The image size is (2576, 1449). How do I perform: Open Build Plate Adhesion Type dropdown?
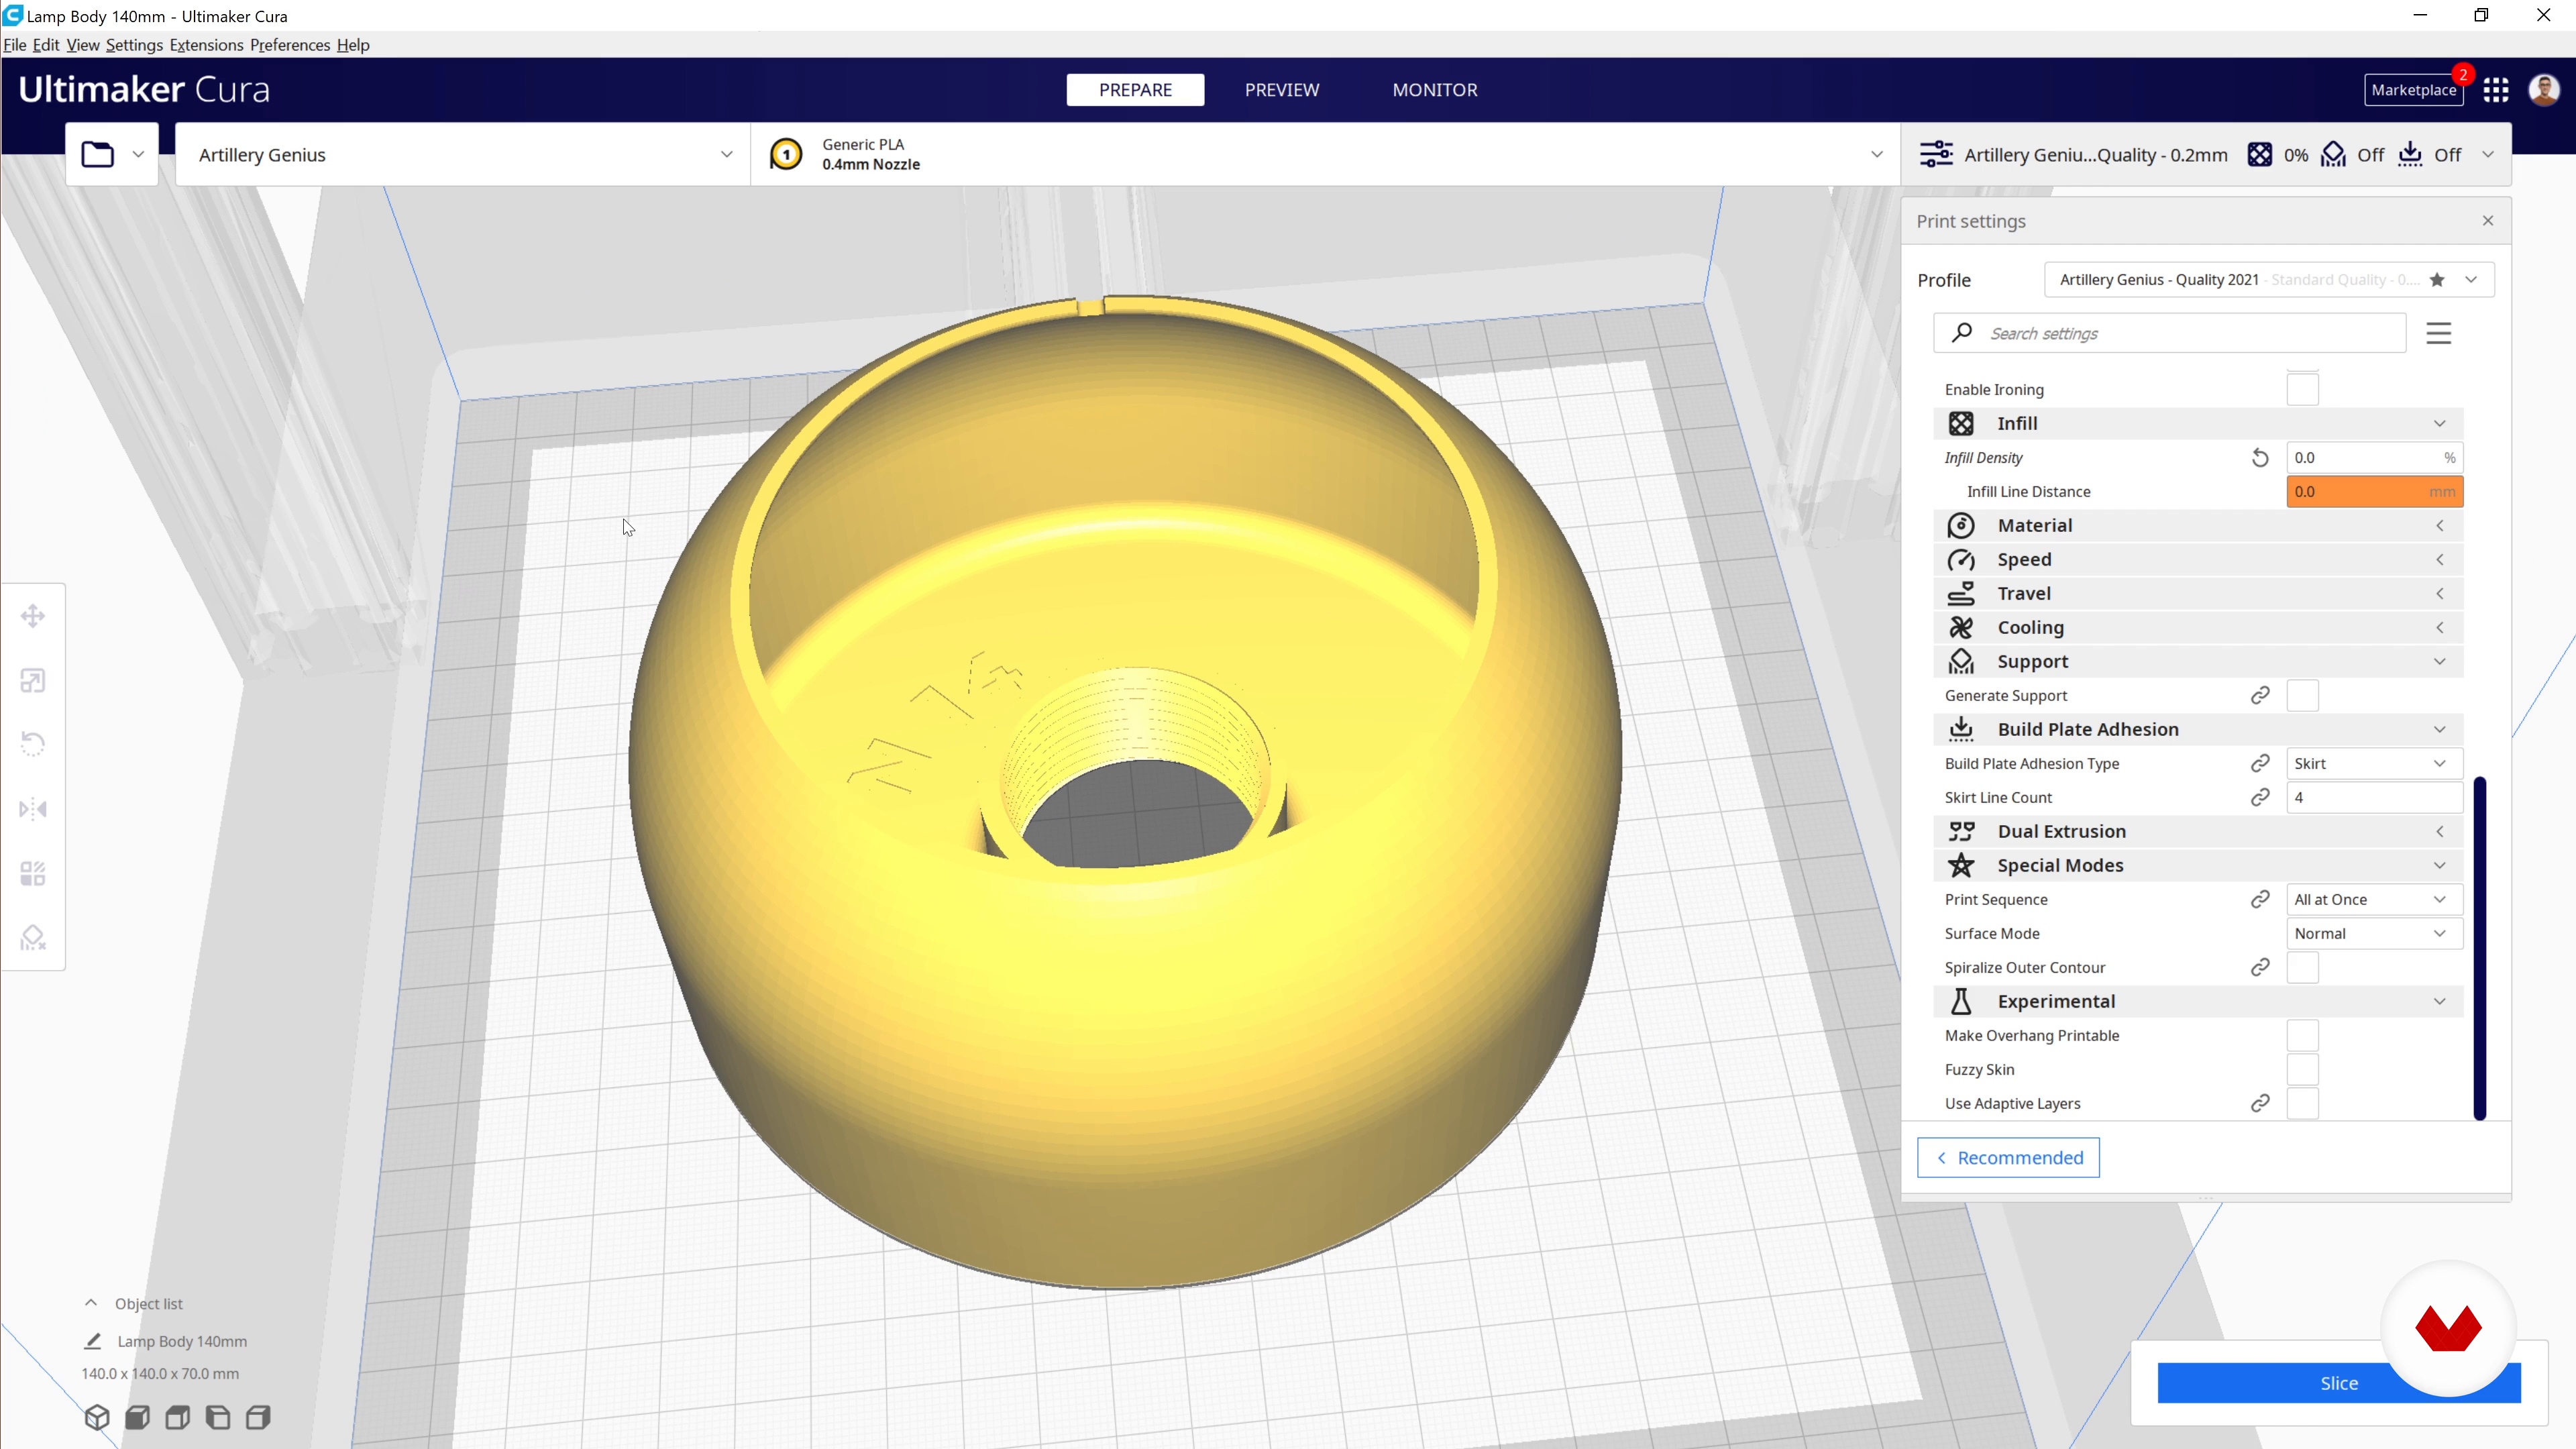coord(2374,764)
